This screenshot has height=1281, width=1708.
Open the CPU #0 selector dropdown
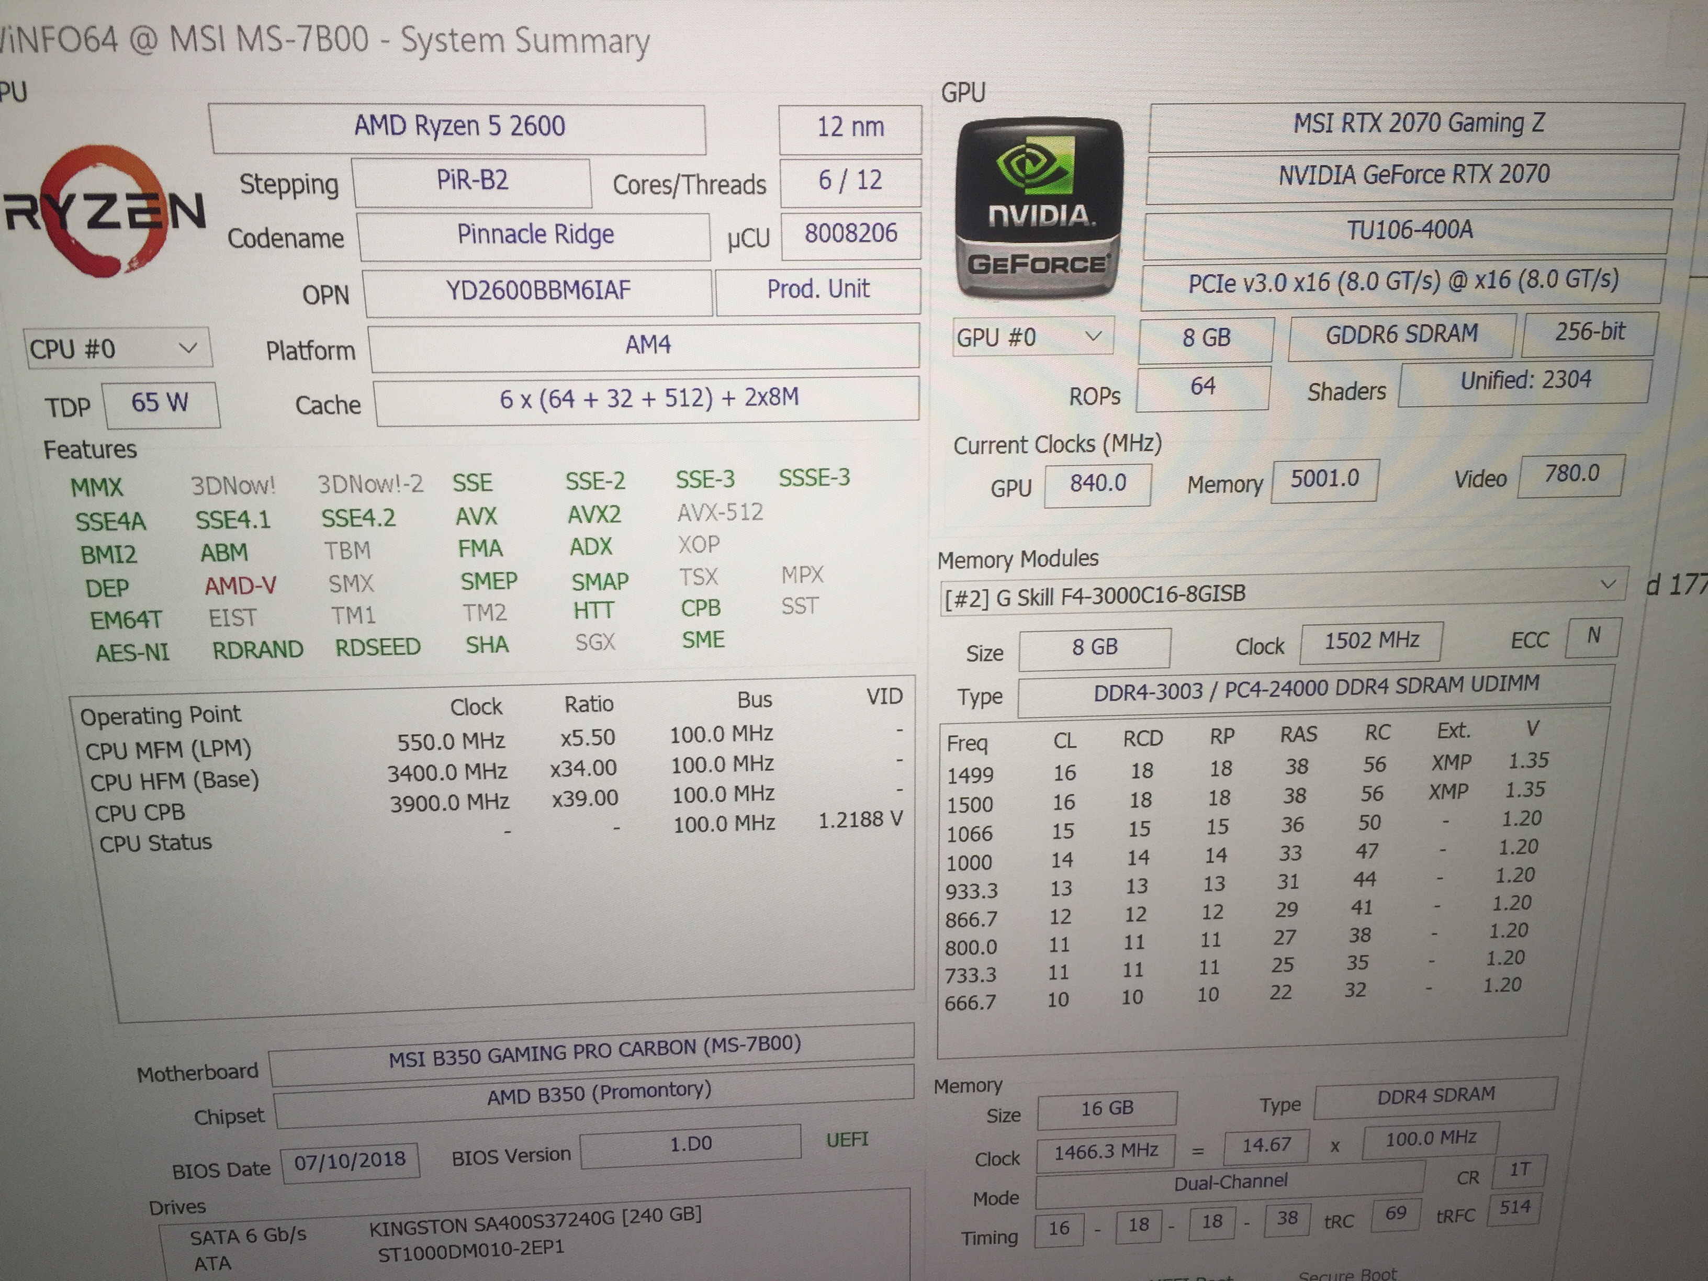[118, 348]
